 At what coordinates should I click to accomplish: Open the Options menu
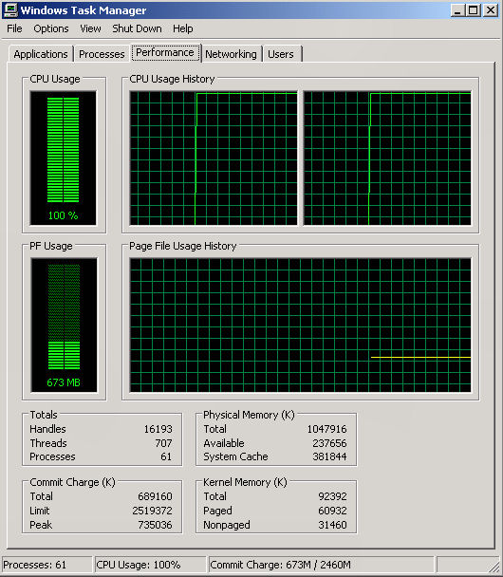(x=51, y=28)
